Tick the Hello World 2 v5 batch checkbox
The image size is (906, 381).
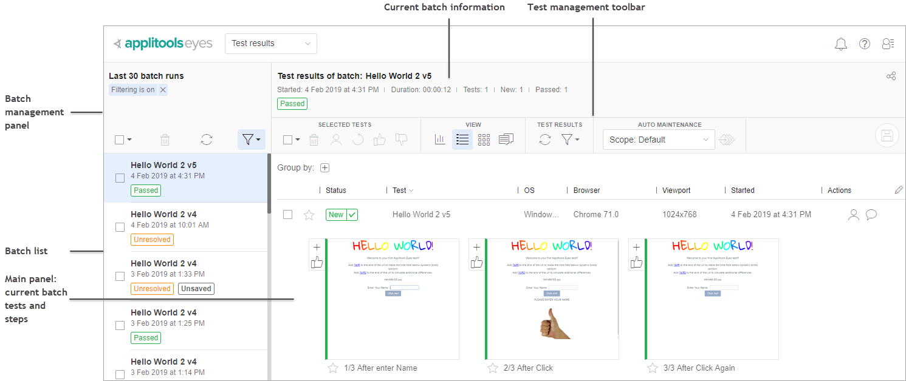click(x=120, y=178)
